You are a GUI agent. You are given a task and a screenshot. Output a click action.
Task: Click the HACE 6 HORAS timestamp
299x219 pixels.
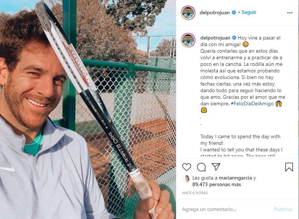[195, 193]
